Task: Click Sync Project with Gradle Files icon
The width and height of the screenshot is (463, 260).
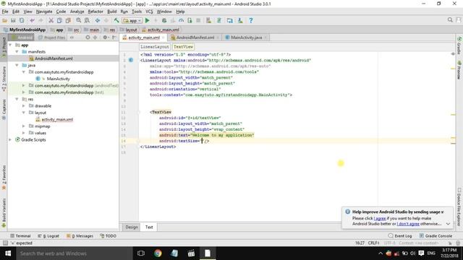Action: pyautogui.click(x=219, y=21)
